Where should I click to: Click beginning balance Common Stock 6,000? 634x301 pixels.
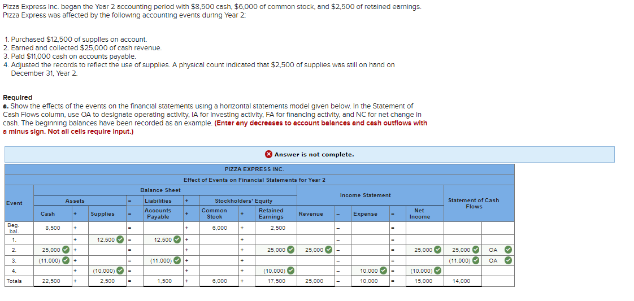click(220, 228)
